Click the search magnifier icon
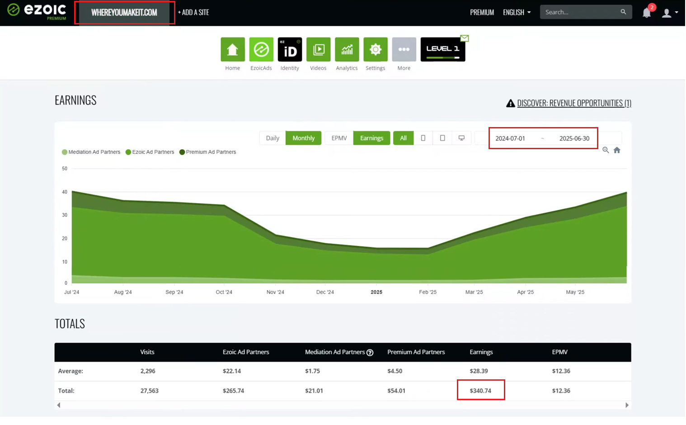Screen dimensions: 686x425 pos(623,12)
